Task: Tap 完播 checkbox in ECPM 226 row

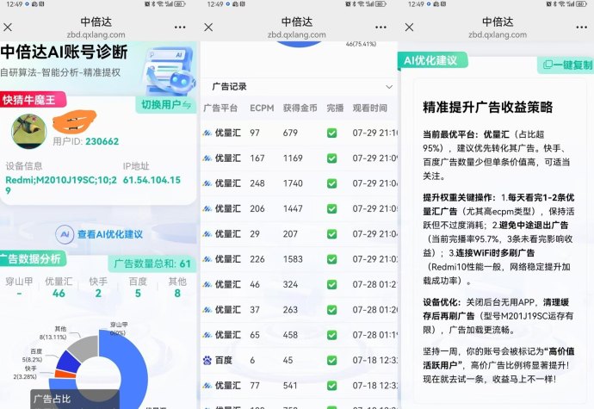Action: (331, 259)
